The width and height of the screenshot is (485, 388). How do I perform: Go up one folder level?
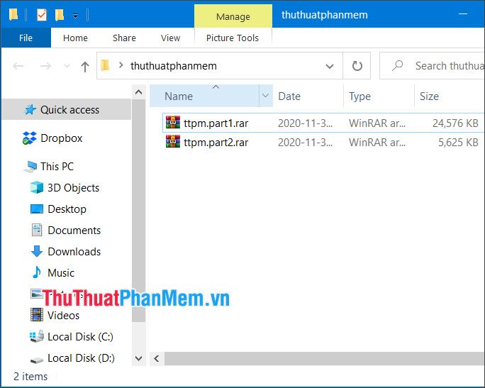pos(85,66)
